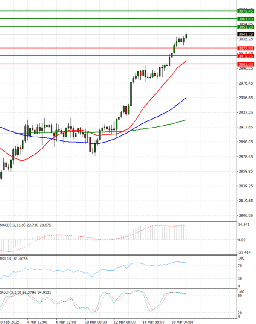Click the 3051.20 green resistance label
The image size is (256, 324).
[x=246, y=27]
